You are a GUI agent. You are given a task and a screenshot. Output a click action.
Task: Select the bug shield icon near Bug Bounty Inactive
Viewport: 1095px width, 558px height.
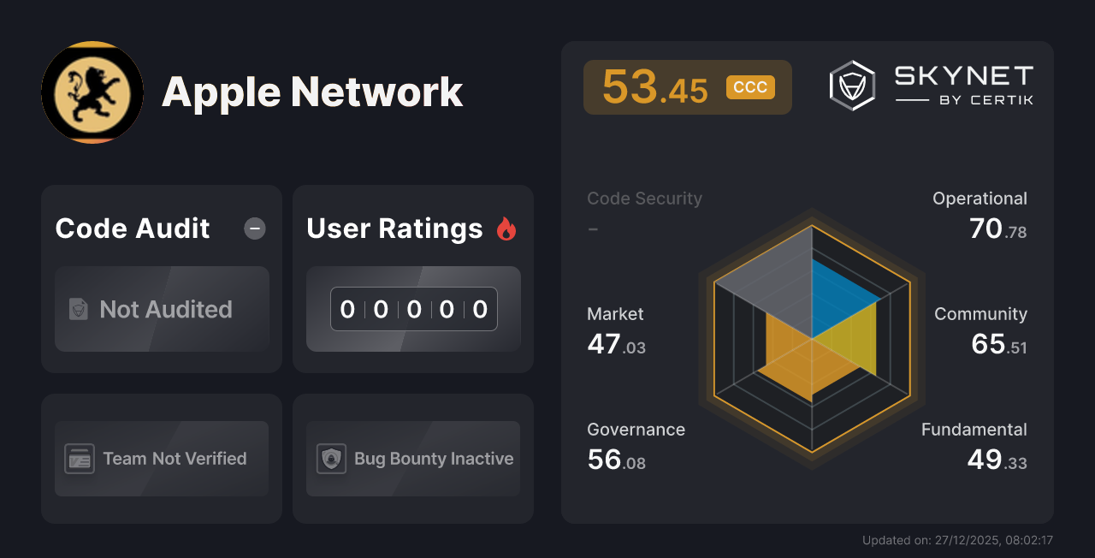332,459
